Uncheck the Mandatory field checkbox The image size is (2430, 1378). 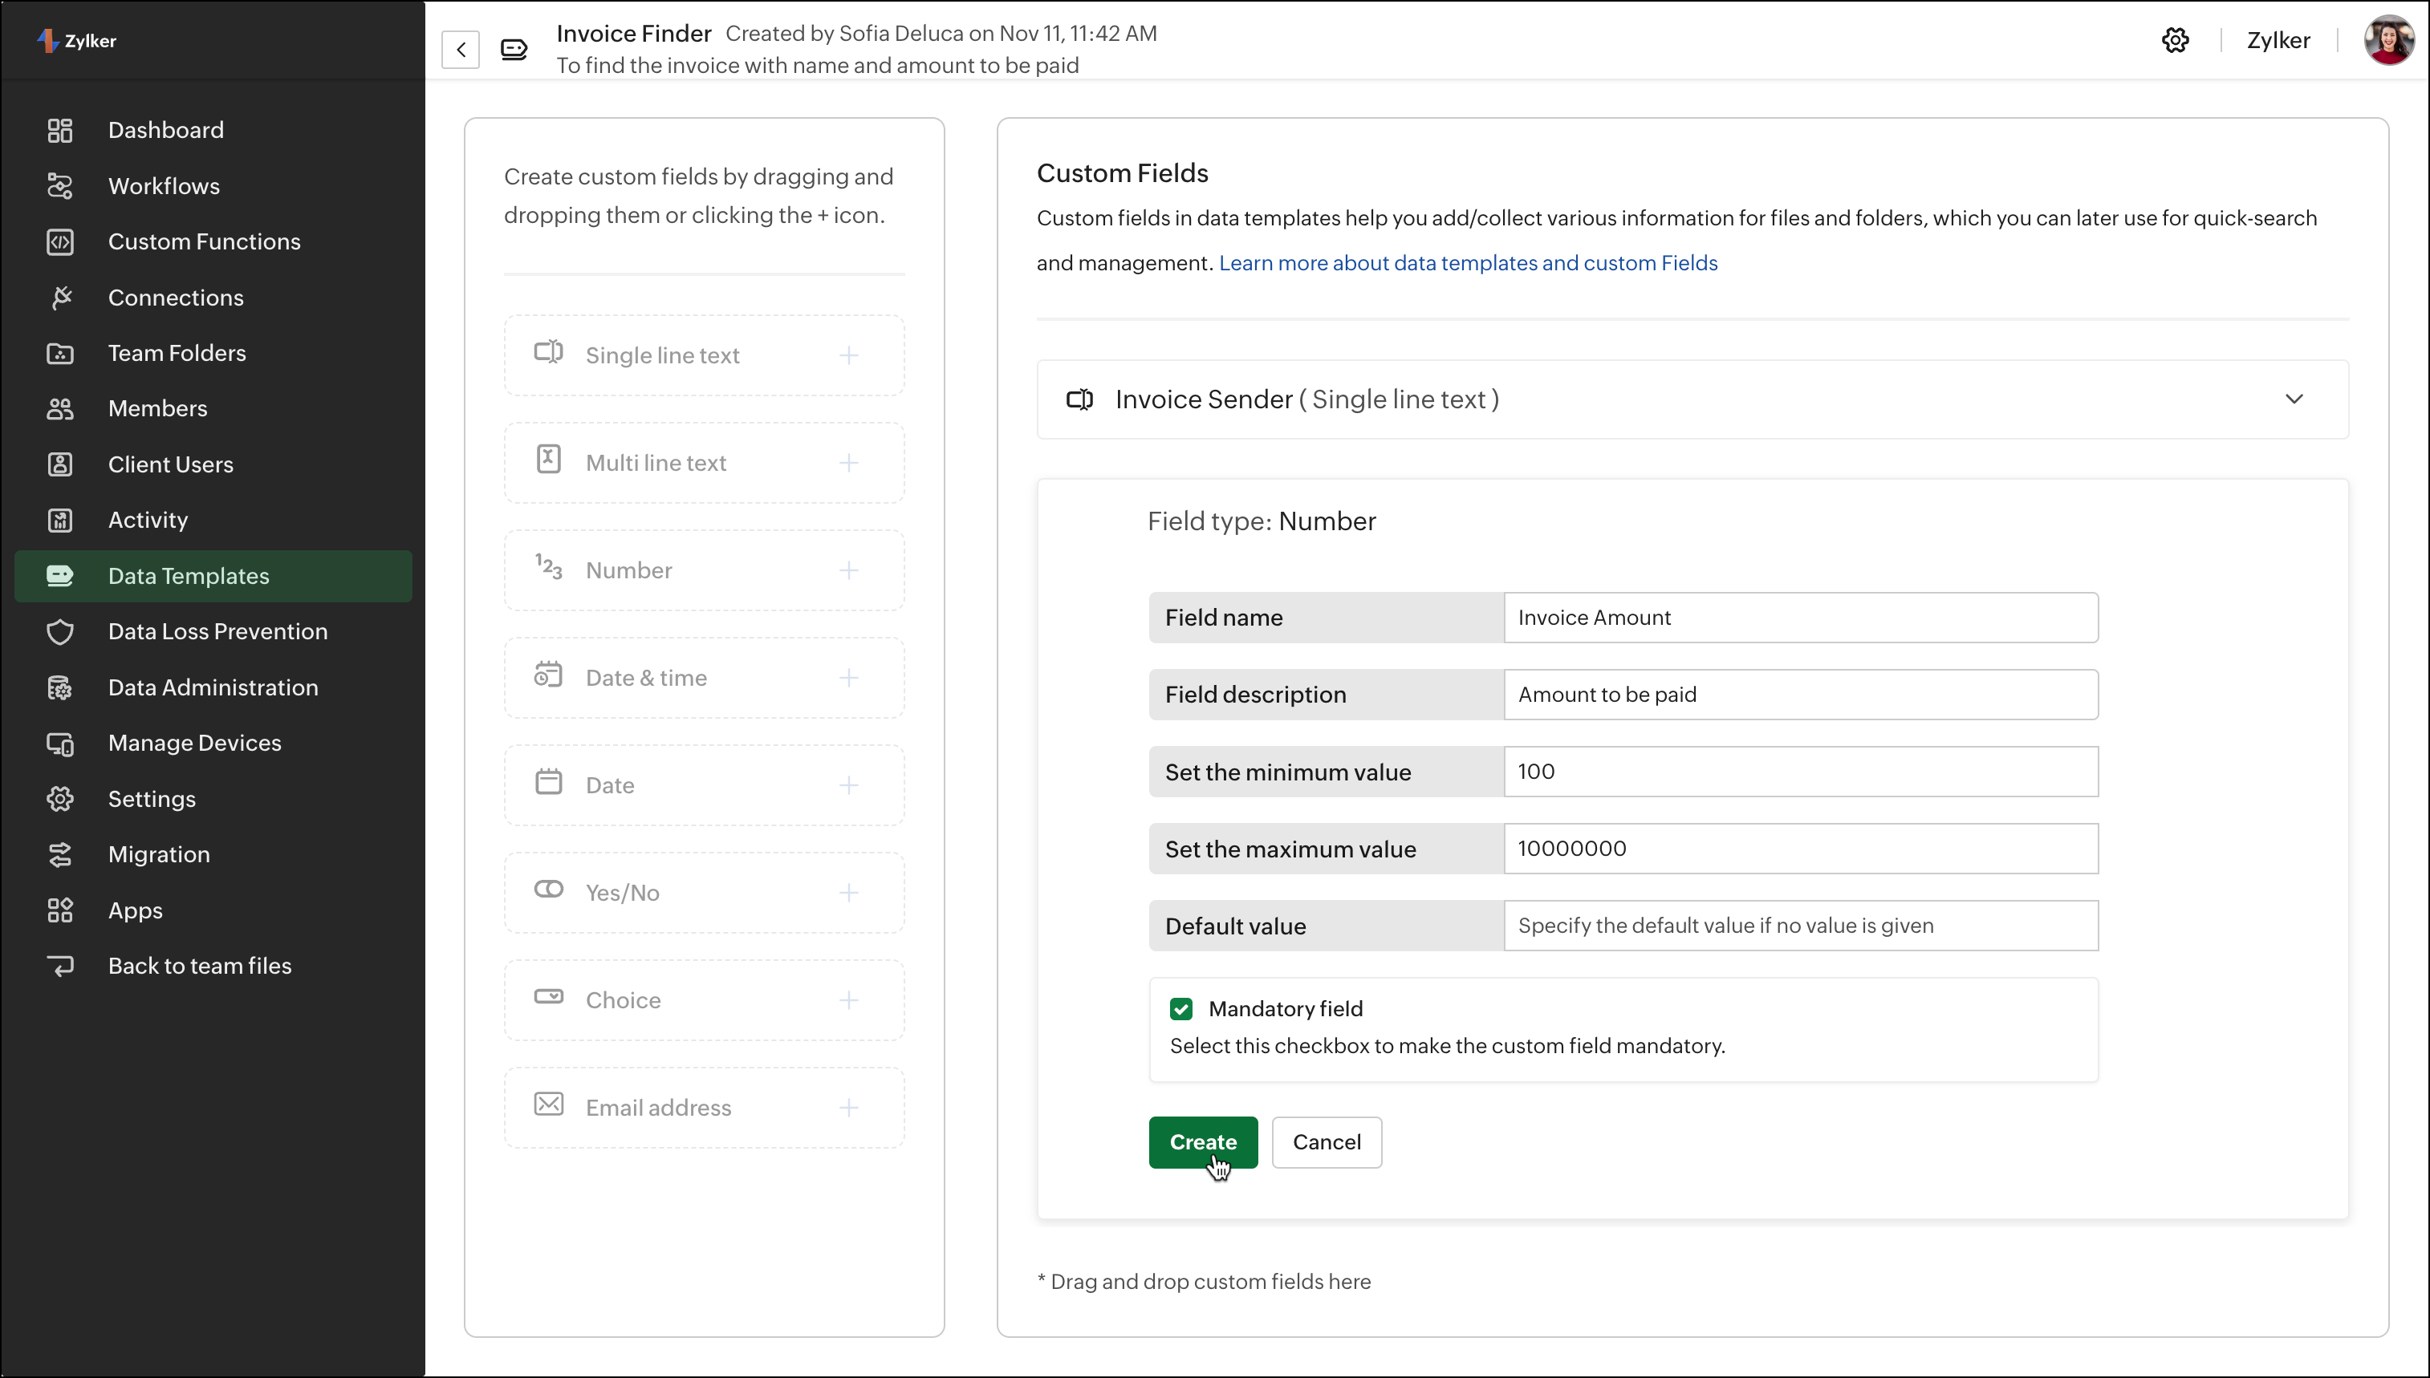tap(1180, 1009)
